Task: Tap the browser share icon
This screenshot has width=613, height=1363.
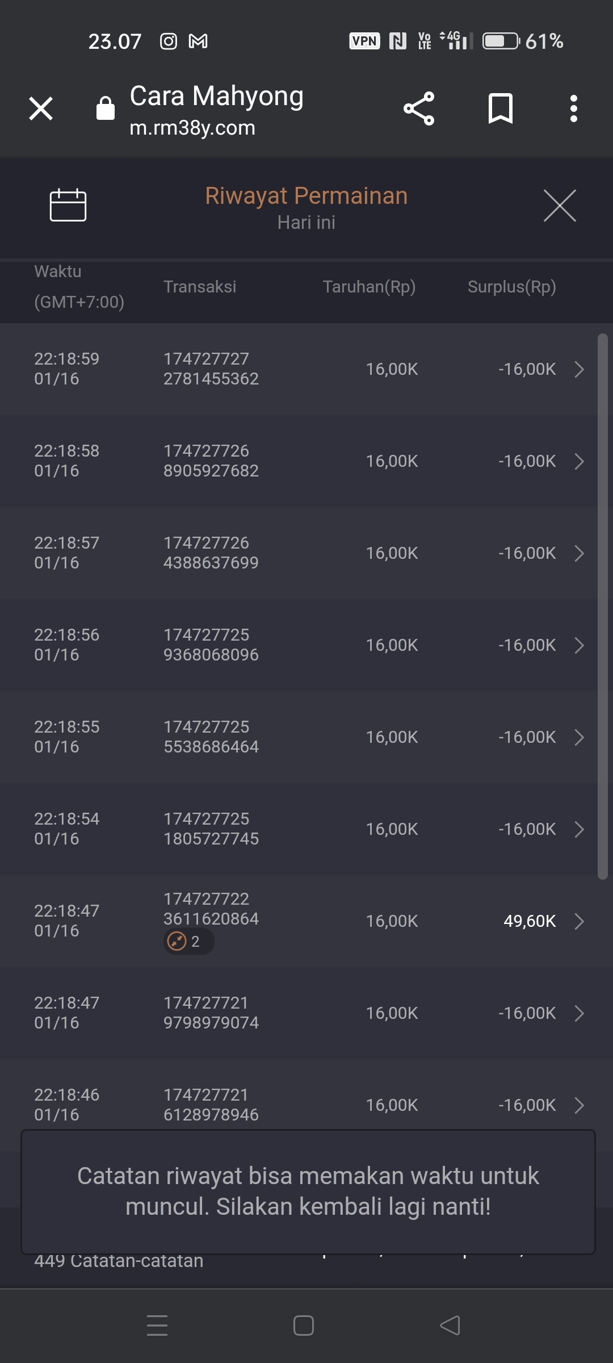Action: 419,108
